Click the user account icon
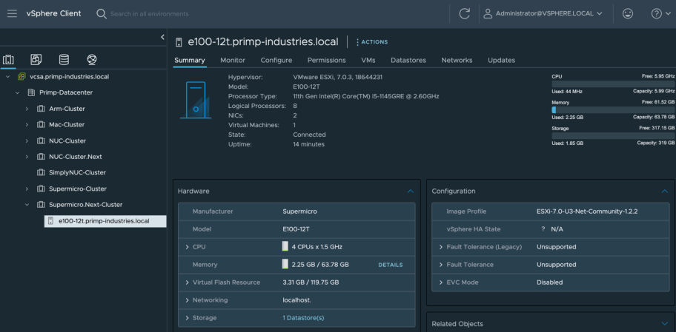Viewport: 676px width, 332px height. 488,13
